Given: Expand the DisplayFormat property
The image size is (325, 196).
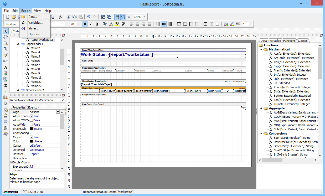Looking at the screenshot, I should 11,162.
